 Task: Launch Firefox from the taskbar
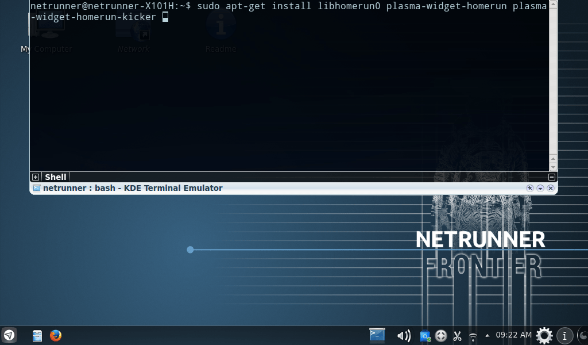click(56, 335)
